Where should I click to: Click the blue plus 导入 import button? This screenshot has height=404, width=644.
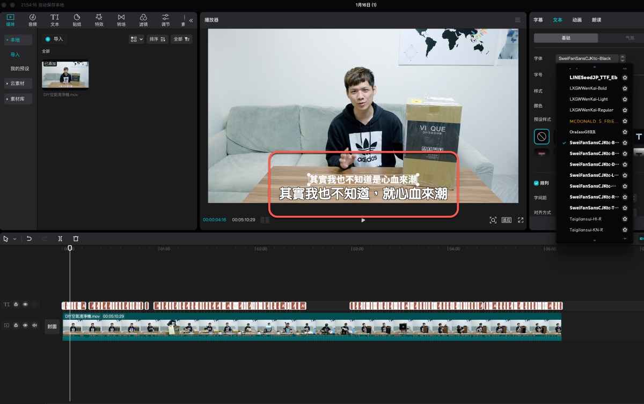(54, 39)
